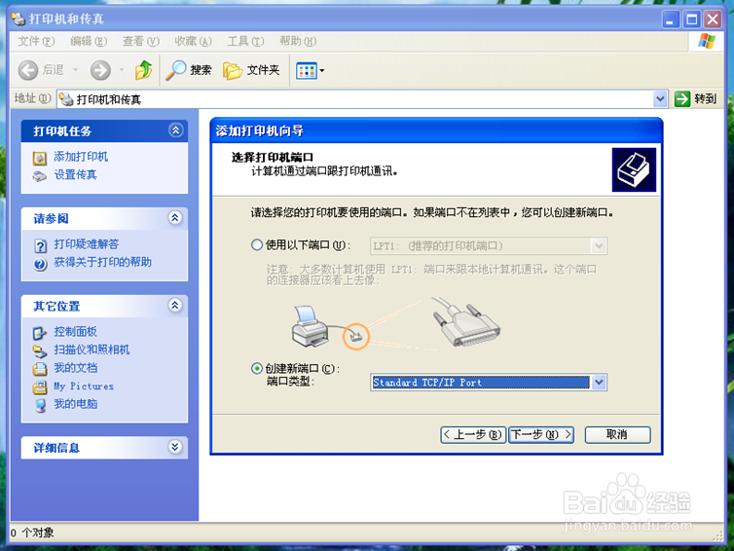Toggle the Folders (文件夹) pane button
Image resolution: width=734 pixels, height=551 pixels.
tap(251, 70)
